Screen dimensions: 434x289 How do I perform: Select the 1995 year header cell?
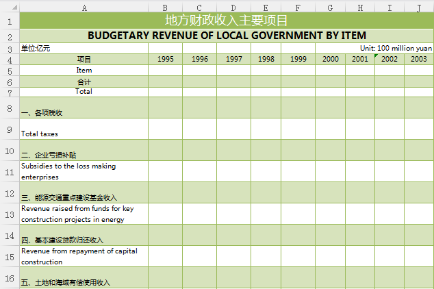coord(165,60)
